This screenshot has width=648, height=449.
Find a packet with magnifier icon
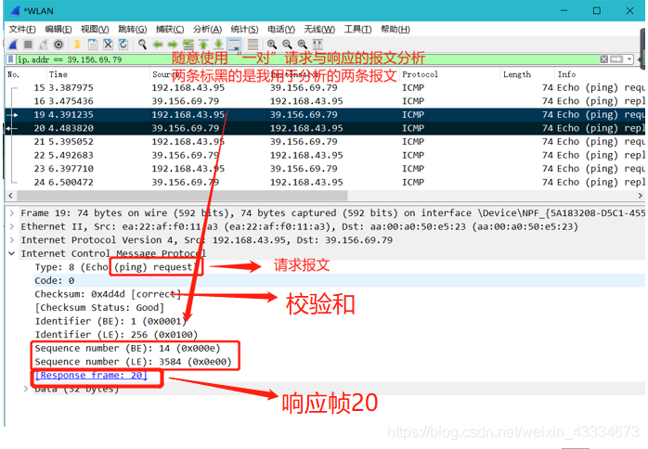tap(142, 45)
